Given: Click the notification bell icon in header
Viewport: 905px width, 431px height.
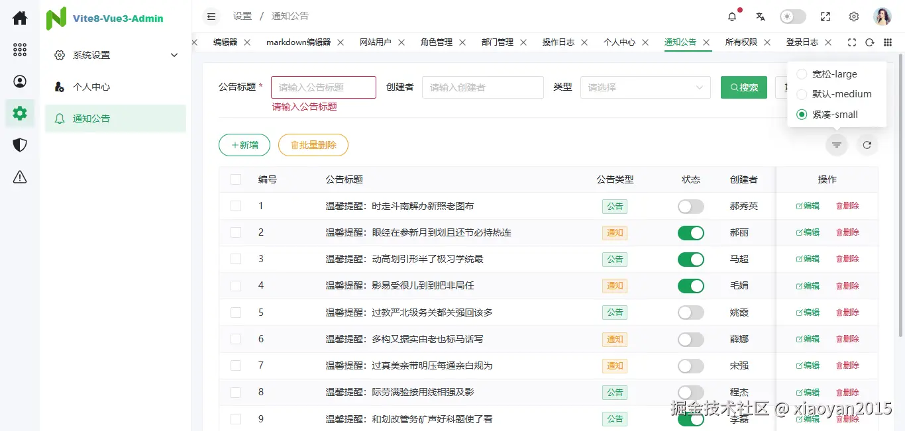Looking at the screenshot, I should (732, 17).
